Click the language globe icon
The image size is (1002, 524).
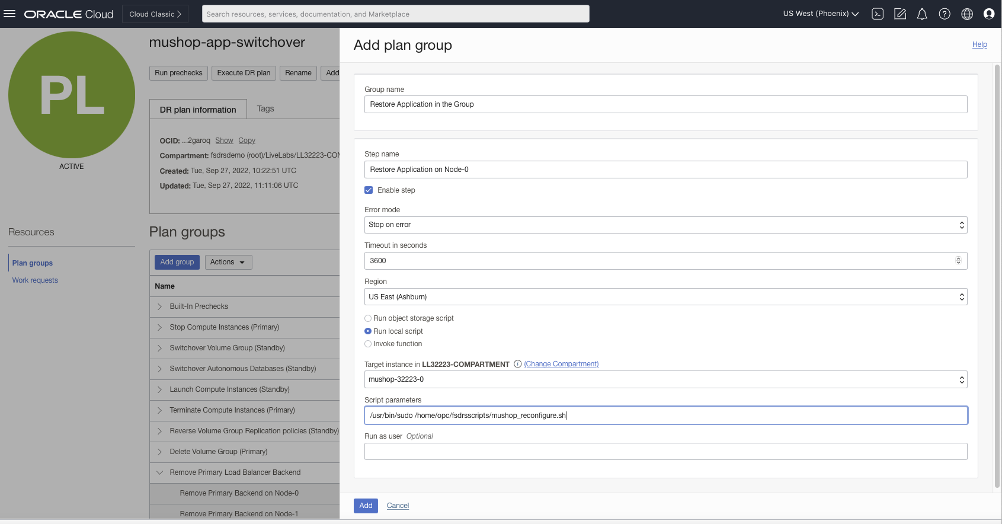(967, 14)
